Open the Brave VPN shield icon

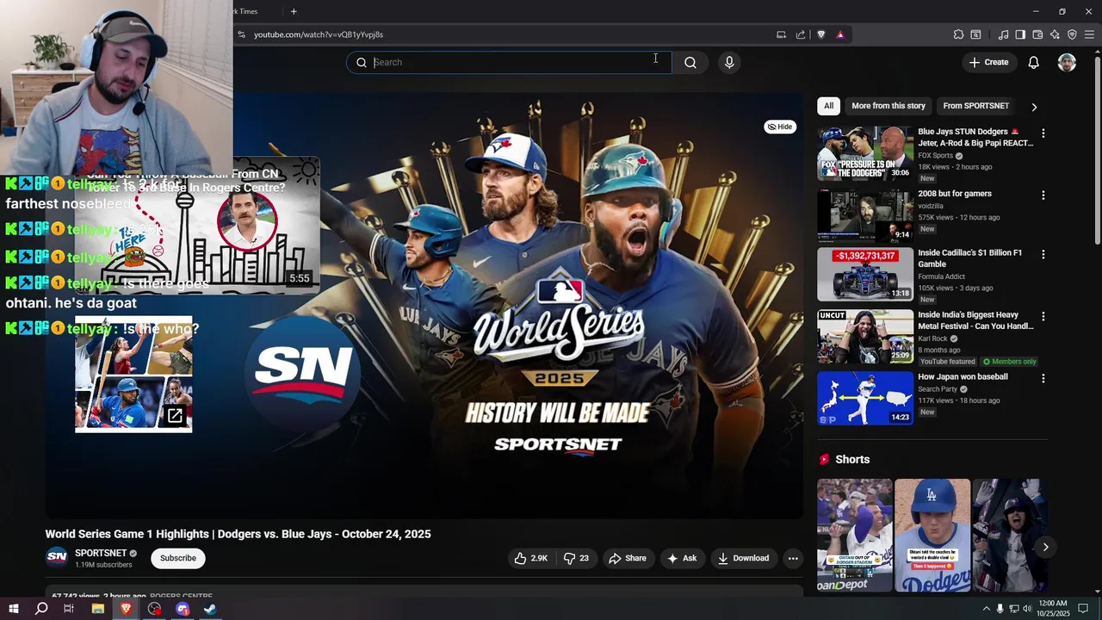(1072, 34)
